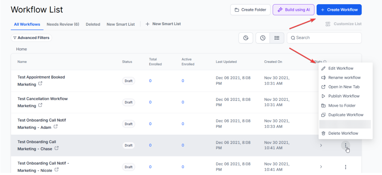Screen dimensions: 382x175
Task: Expand stats chevron for Marketing - Nicole row
Action: click(321, 167)
